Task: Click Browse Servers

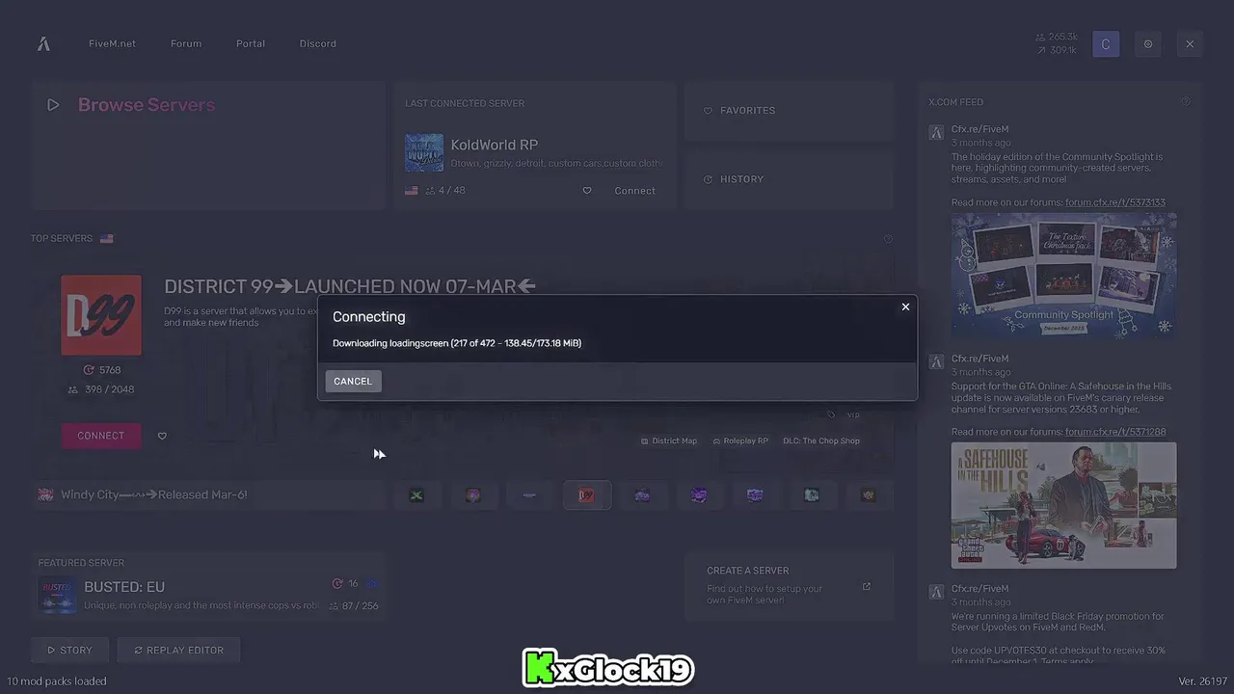Action: tap(147, 105)
